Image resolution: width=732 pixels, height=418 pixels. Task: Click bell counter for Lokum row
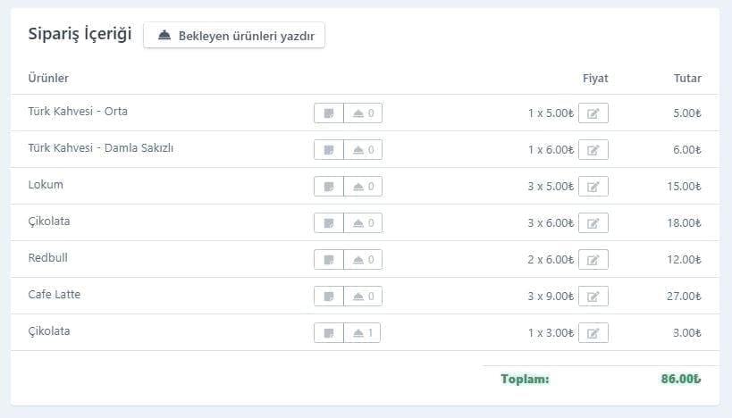[x=363, y=186]
